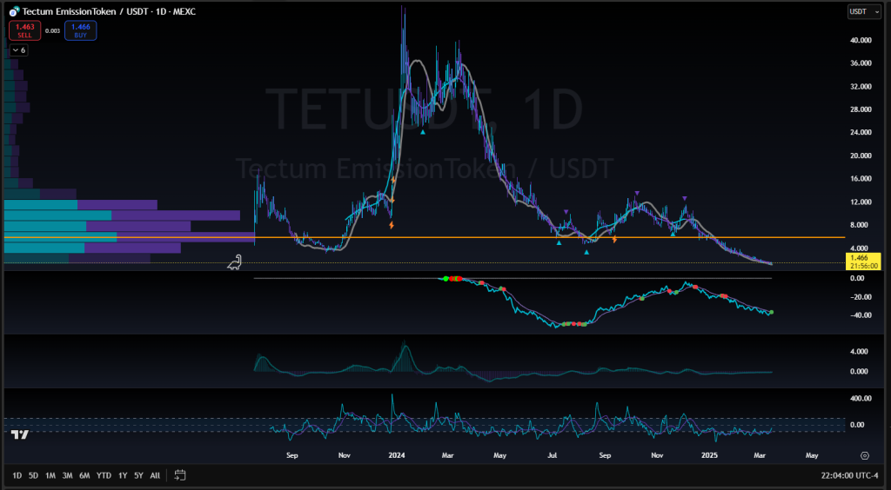The image size is (891, 490).
Task: Click the 400.00 bottom indicator axis label
Action: pos(861,398)
